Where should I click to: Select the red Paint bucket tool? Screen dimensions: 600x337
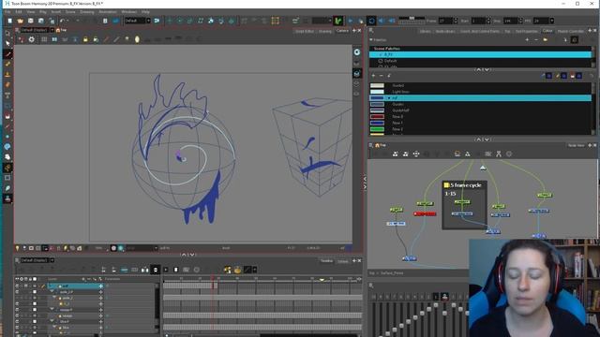(7, 116)
